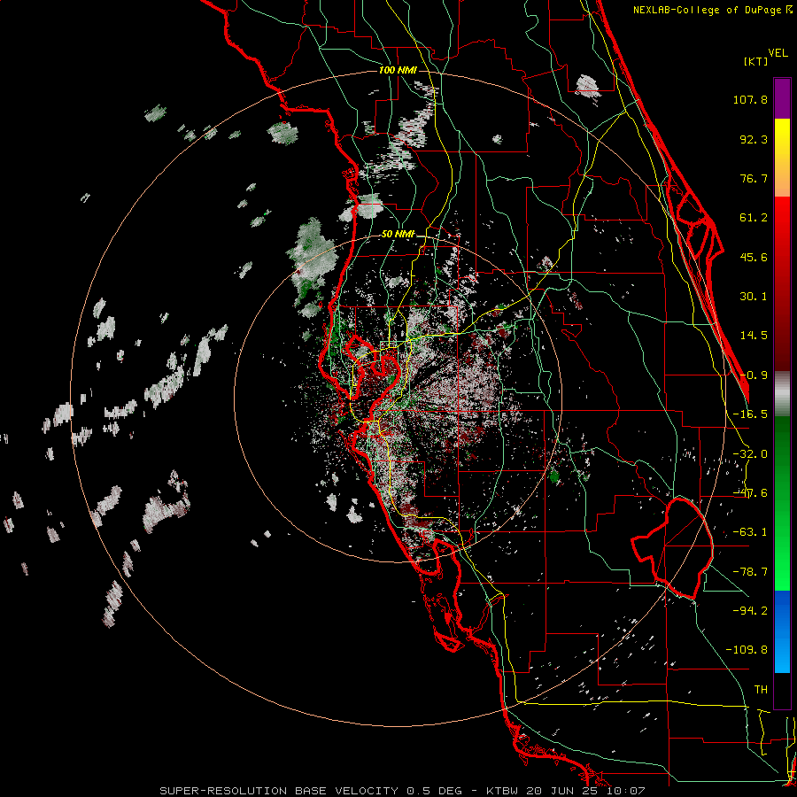Click the 50 NMI range ring label
797x797 pixels.
tap(398, 235)
